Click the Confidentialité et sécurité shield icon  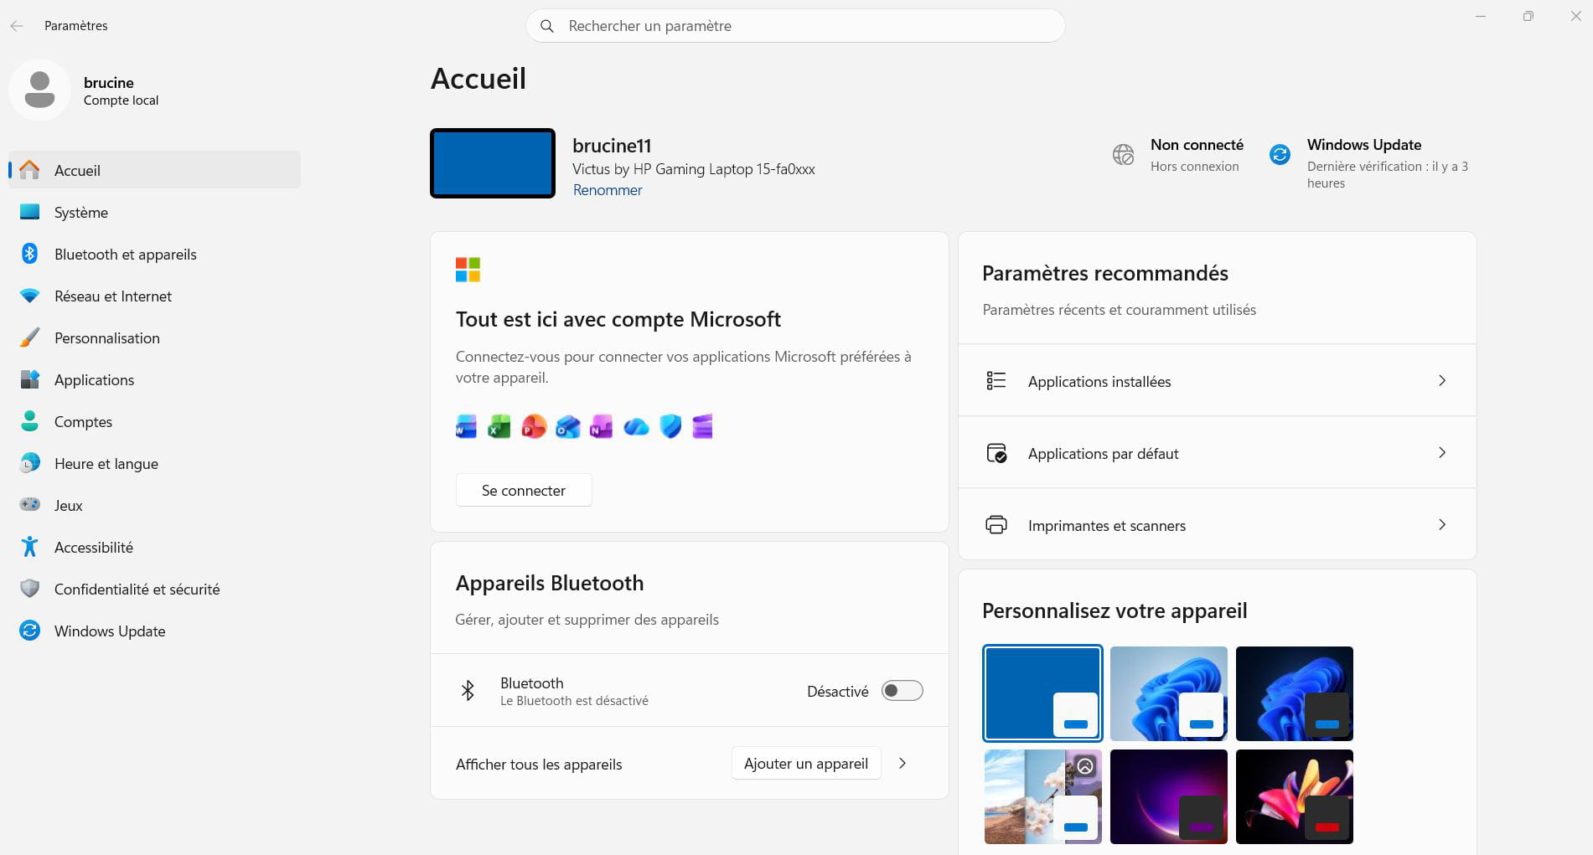(30, 589)
